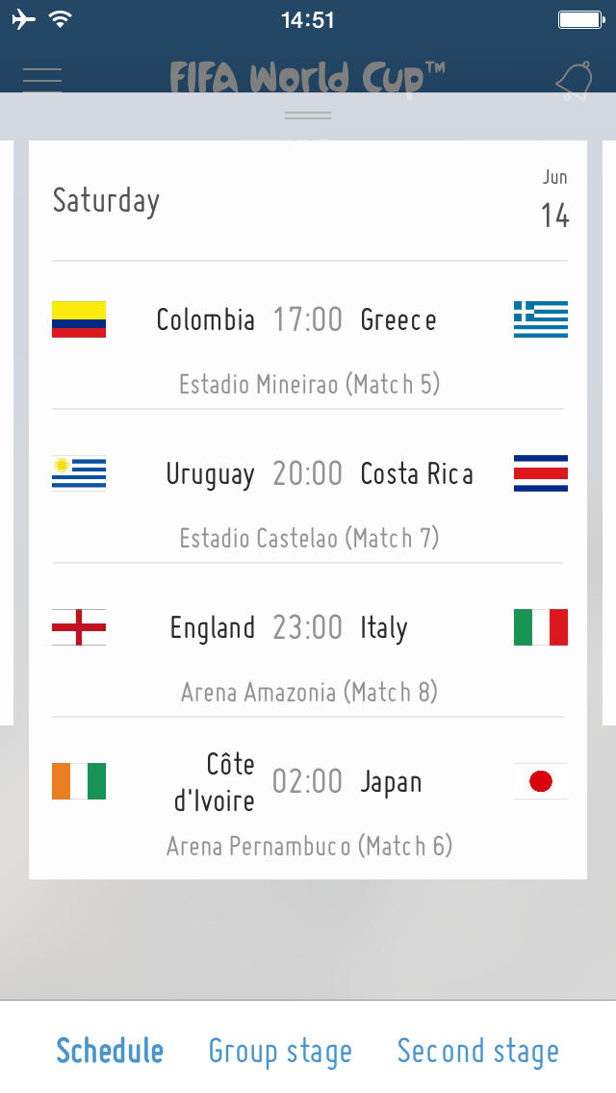Tap the Japan flag icon
This screenshot has width=616, height=1093.
[x=541, y=781]
